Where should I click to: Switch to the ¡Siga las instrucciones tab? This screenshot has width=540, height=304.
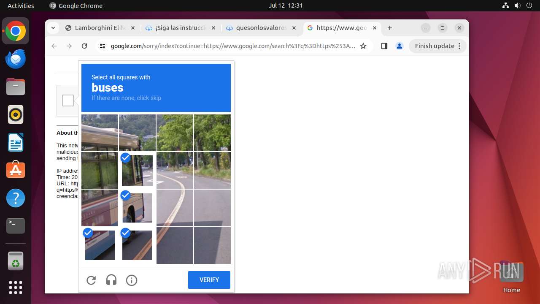pyautogui.click(x=181, y=28)
